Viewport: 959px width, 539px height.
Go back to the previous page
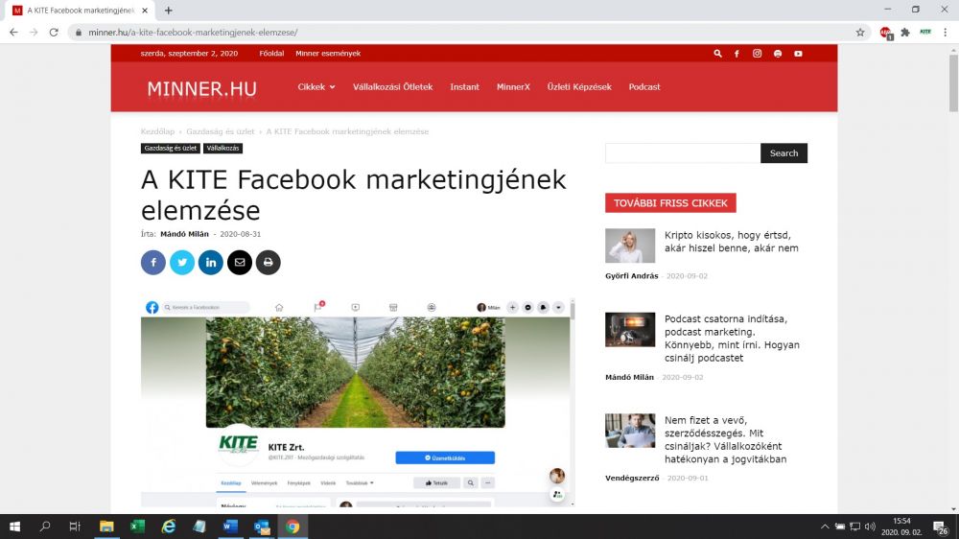click(13, 33)
